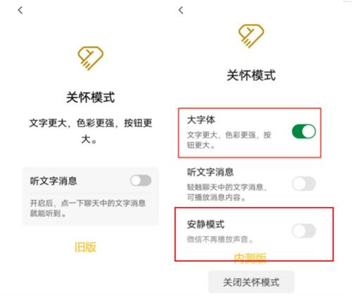
Task: Tap the 关怀模式 title on right screen
Action: pos(251,75)
